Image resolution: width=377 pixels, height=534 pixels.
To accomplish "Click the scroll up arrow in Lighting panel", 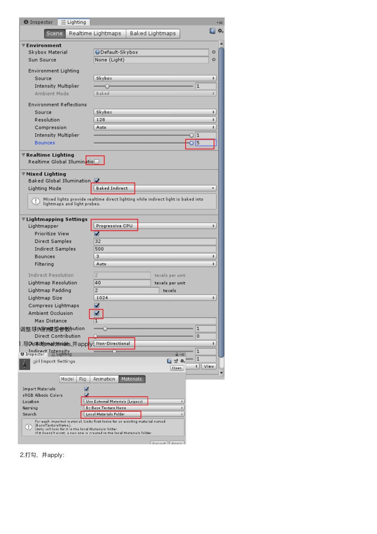I will pos(221,43).
